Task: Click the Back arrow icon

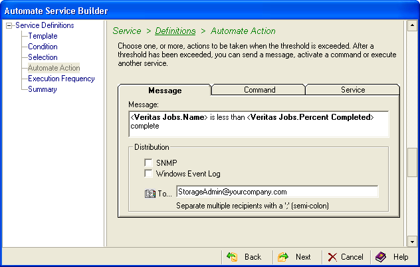Action: click(x=232, y=257)
